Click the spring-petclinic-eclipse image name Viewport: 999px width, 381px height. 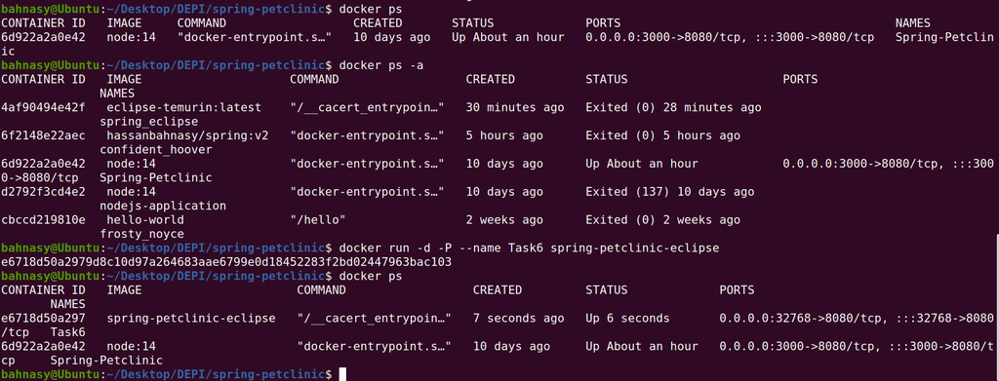tap(191, 318)
